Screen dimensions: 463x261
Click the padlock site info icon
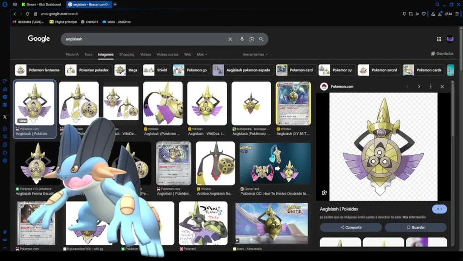click(x=36, y=14)
